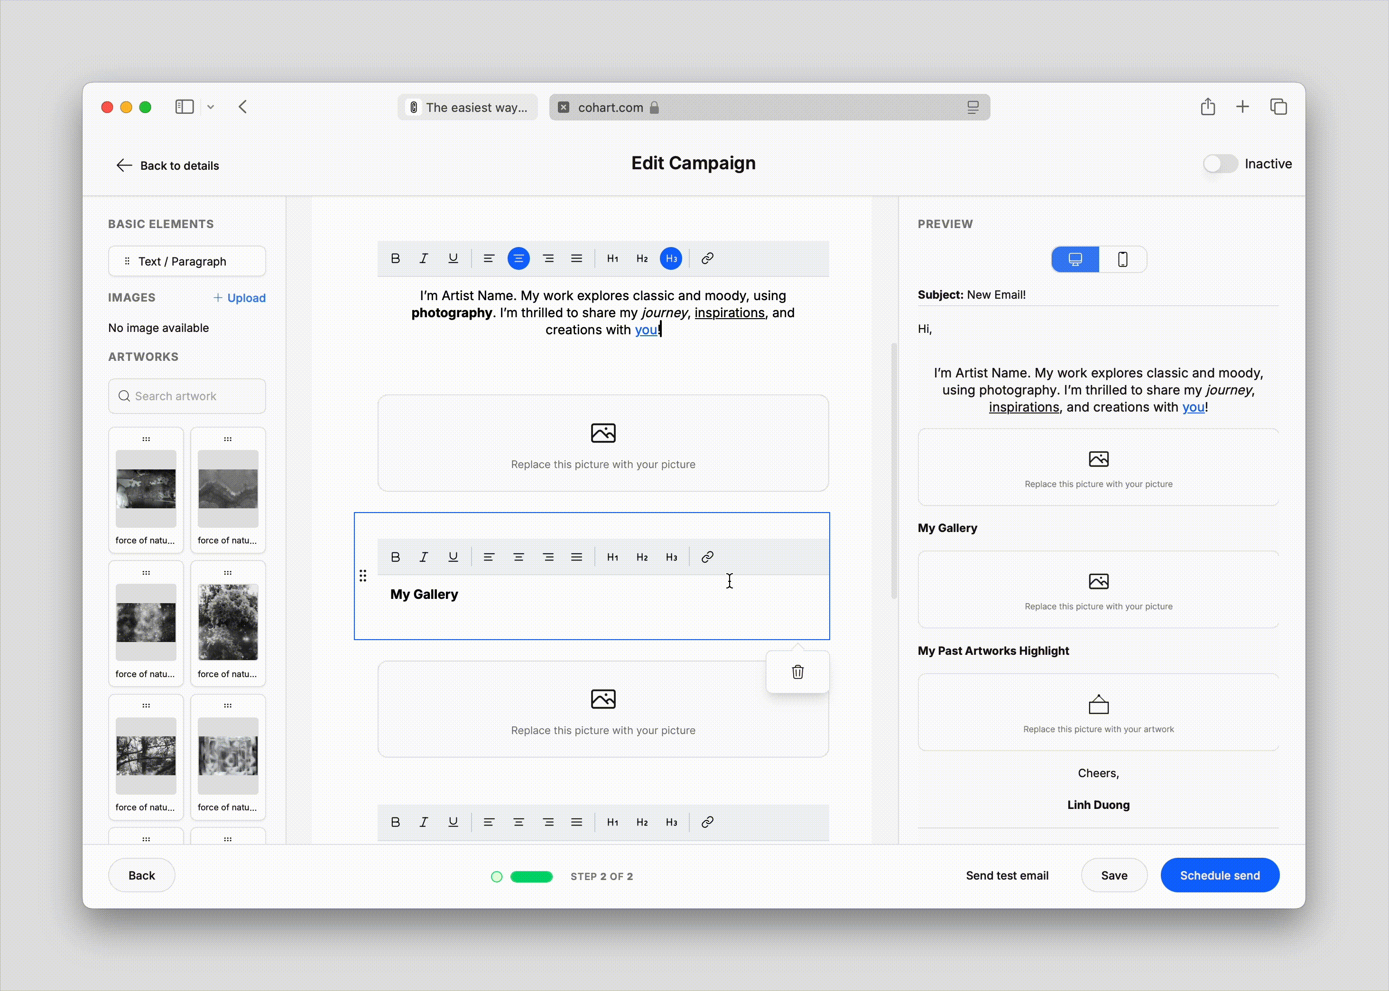Click the Back button

coord(142,876)
